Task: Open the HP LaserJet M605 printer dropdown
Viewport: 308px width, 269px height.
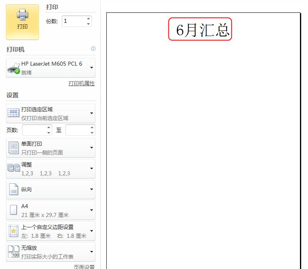Action: coord(51,68)
